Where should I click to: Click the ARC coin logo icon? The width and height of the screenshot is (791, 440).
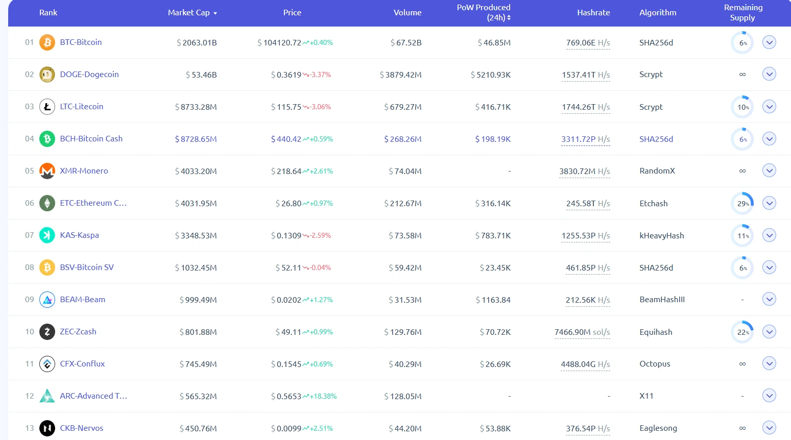pos(47,396)
